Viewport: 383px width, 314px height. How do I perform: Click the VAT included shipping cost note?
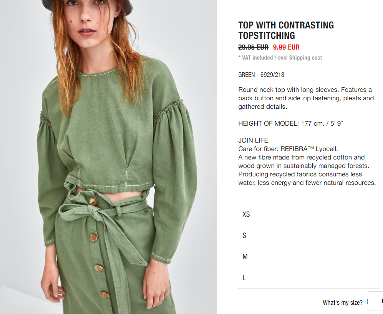pos(280,58)
